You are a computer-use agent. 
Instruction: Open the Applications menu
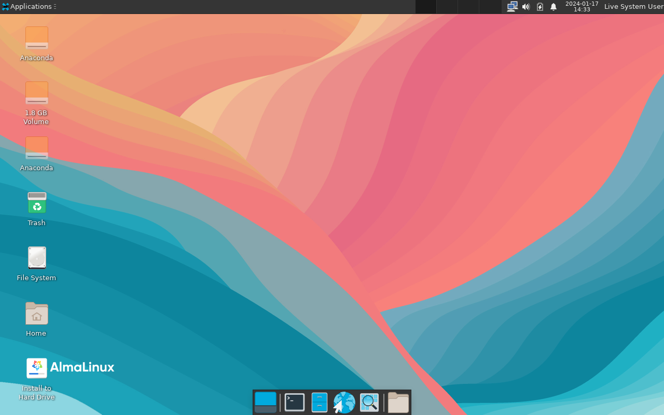25,7
